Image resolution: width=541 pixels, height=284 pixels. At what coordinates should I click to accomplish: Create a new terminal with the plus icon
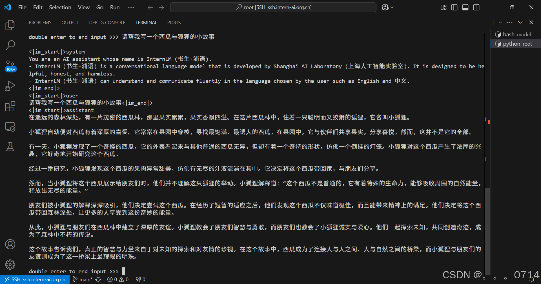coord(493,22)
